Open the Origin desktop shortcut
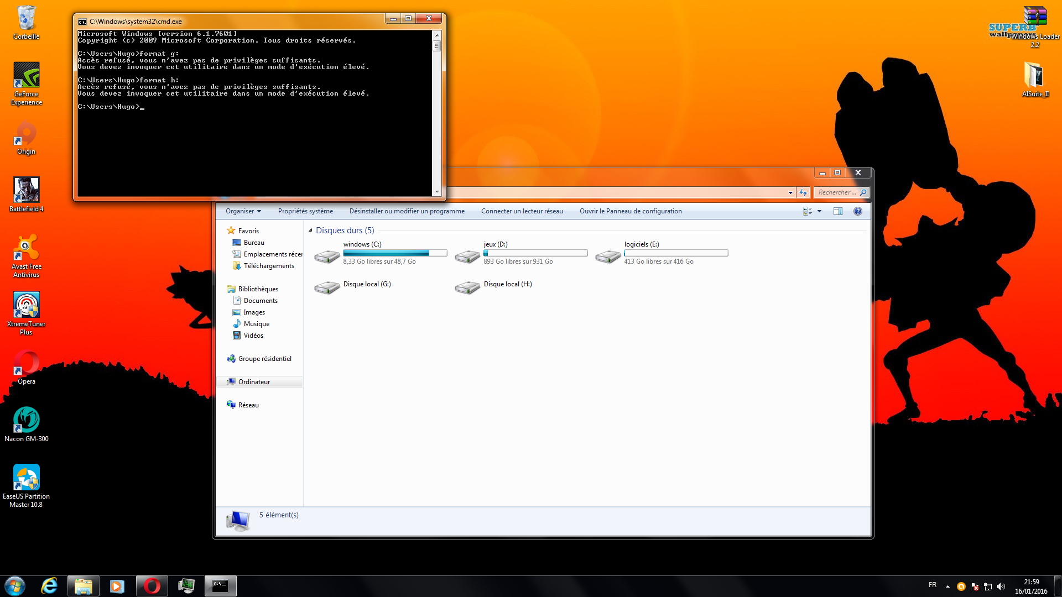 26,138
